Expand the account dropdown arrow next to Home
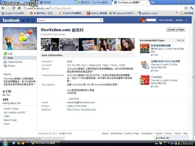195x146 pixels. [x=187, y=20]
